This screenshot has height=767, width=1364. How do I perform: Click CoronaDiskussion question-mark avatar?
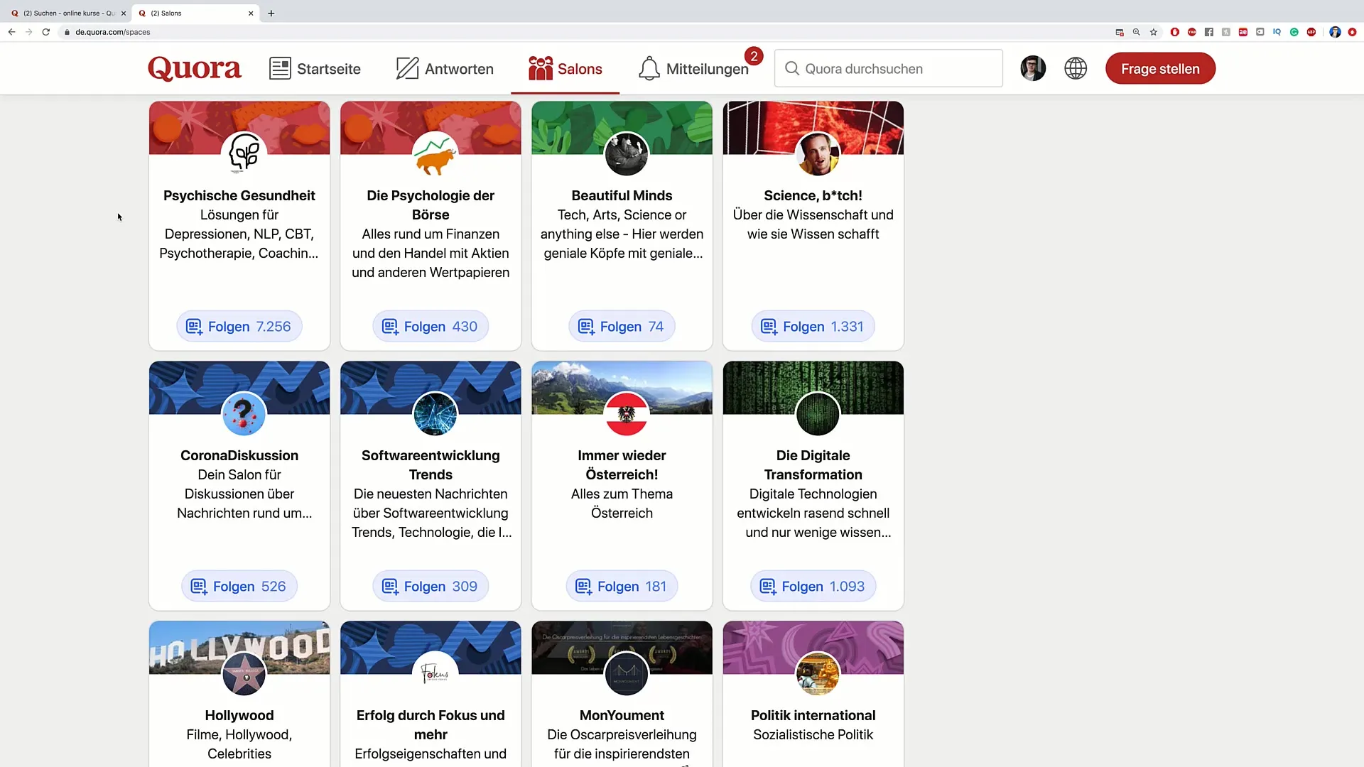(x=244, y=413)
